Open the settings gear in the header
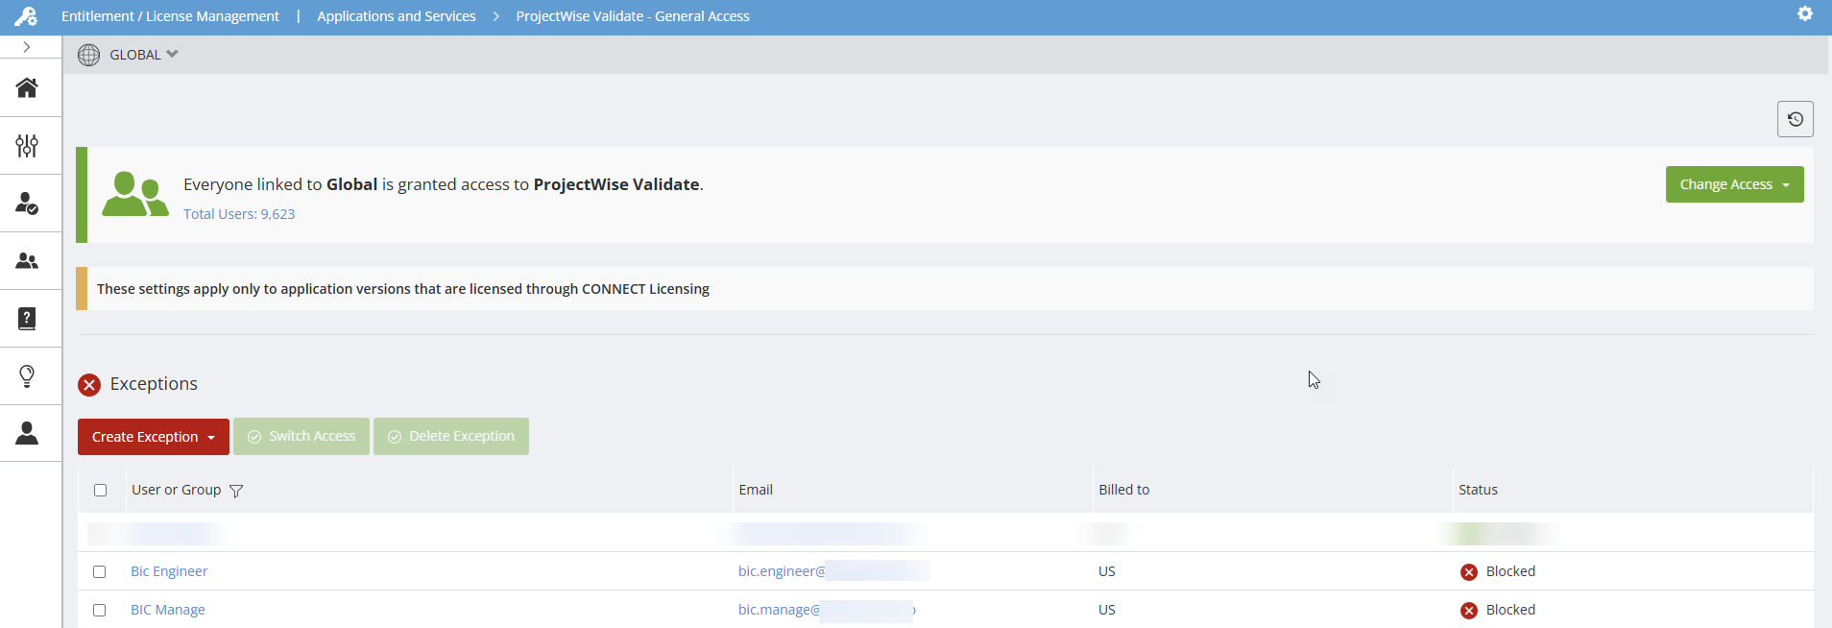1832x628 pixels. (1805, 13)
